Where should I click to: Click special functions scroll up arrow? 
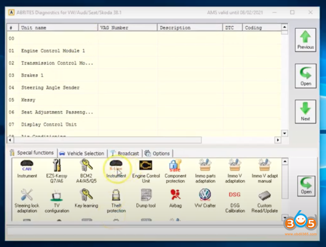[x=285, y=161]
